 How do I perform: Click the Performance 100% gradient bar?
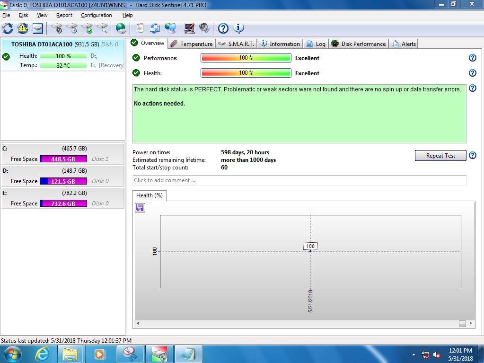point(246,58)
